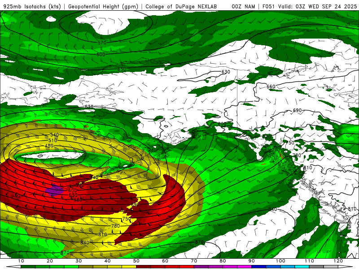
Task: Click the "480" height contour label
Action: [x=49, y=146]
